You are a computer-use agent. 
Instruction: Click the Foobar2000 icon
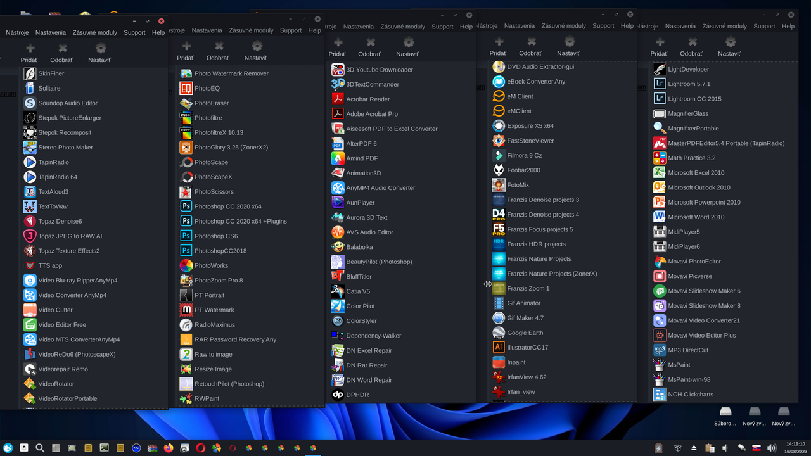(x=499, y=170)
